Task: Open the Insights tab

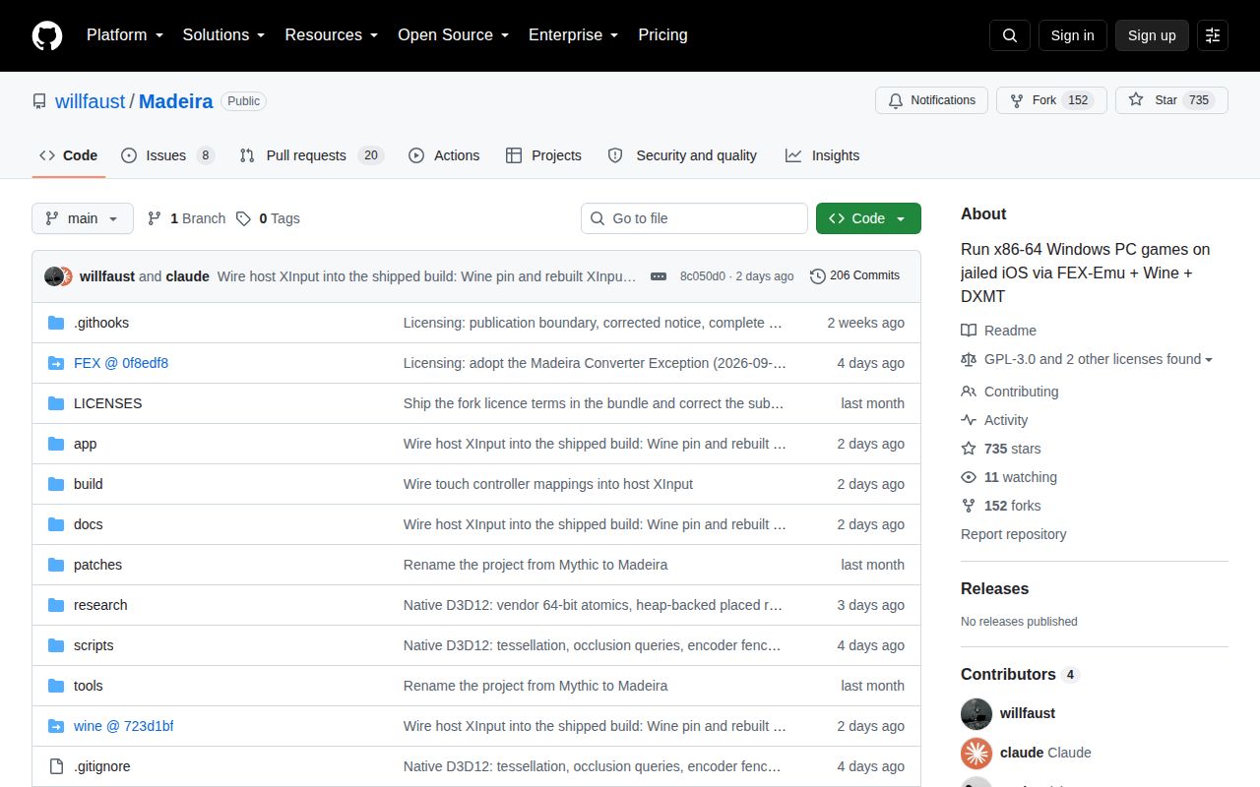Action: point(822,155)
